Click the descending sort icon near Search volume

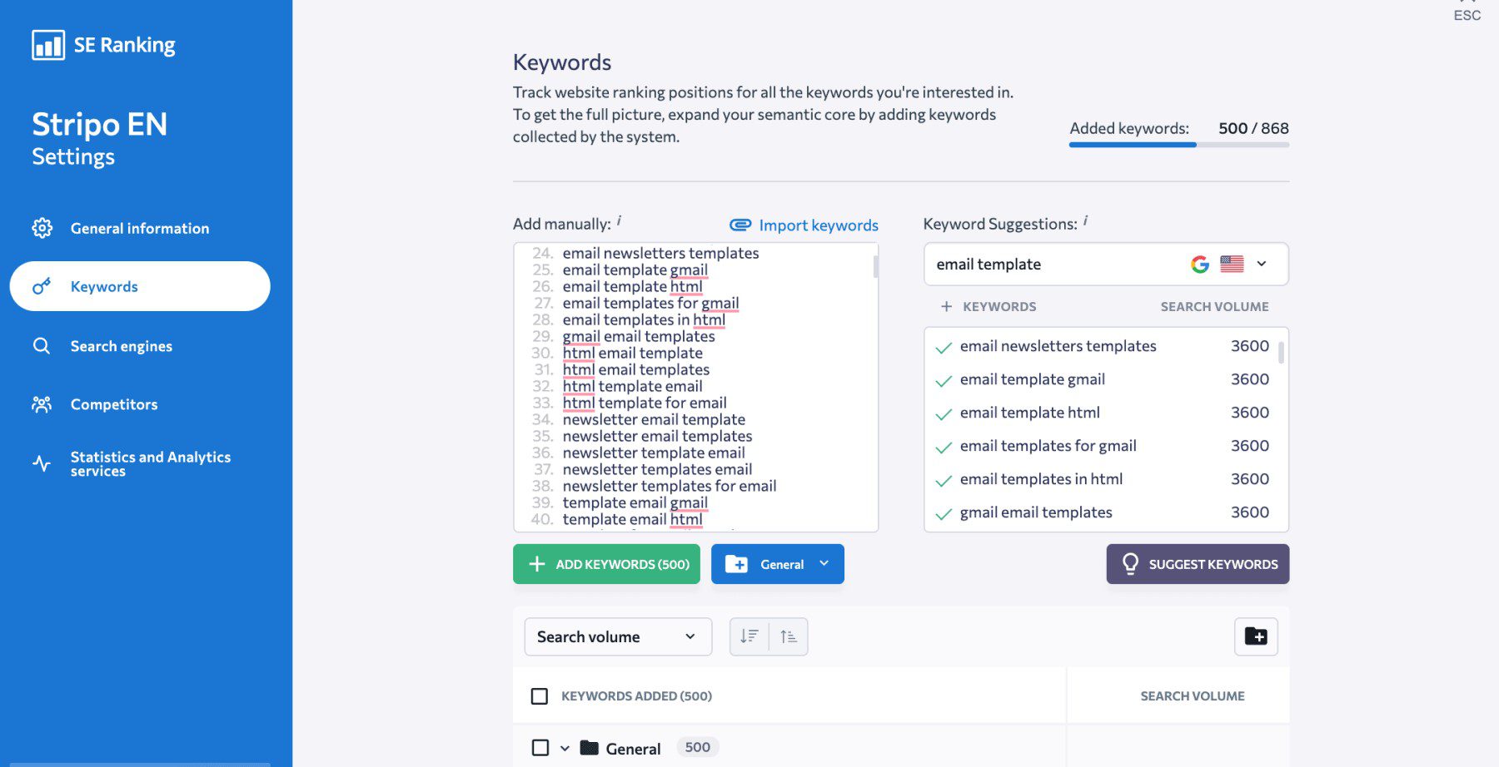(749, 636)
